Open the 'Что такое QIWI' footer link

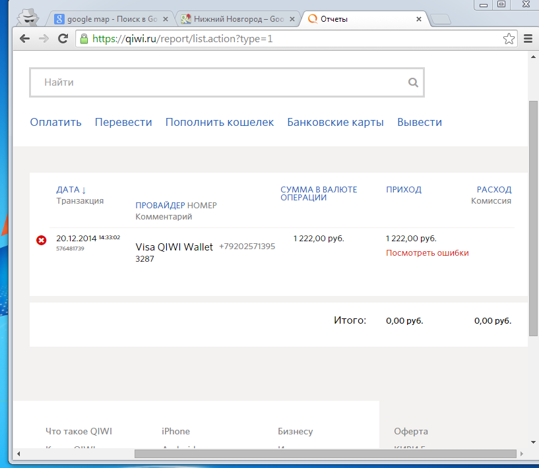tap(79, 431)
